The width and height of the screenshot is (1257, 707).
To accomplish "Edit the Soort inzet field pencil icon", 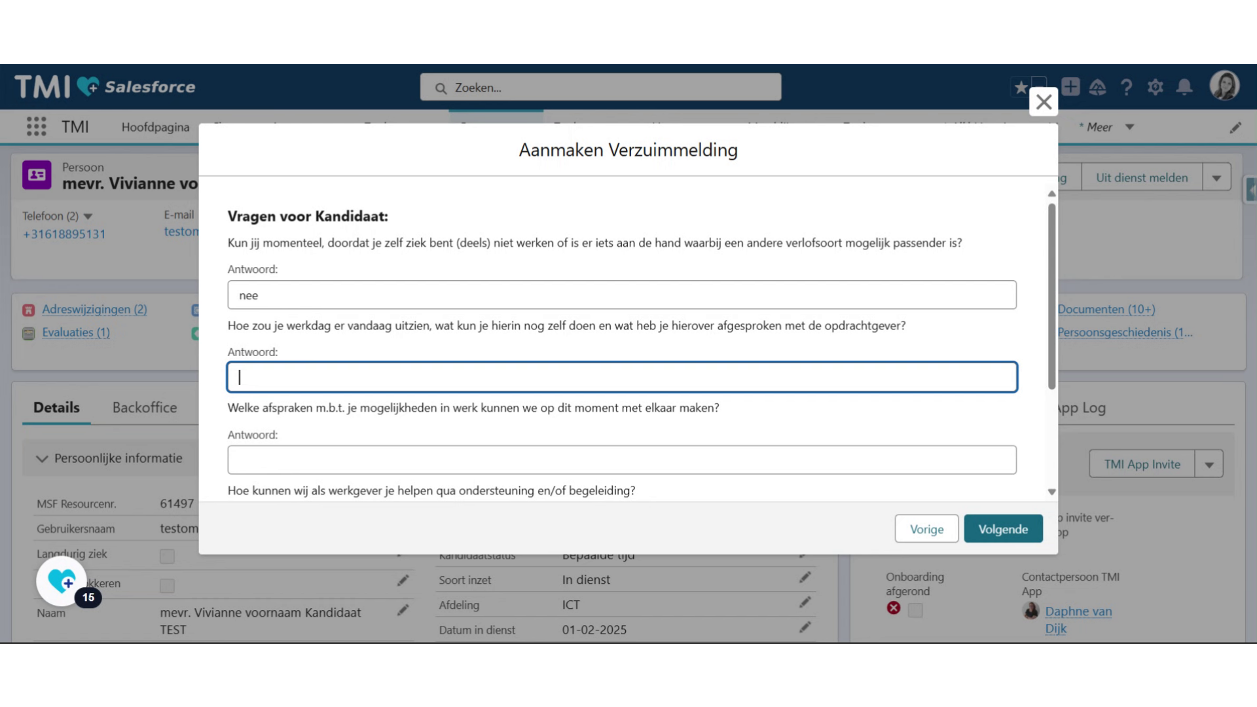I will click(805, 577).
